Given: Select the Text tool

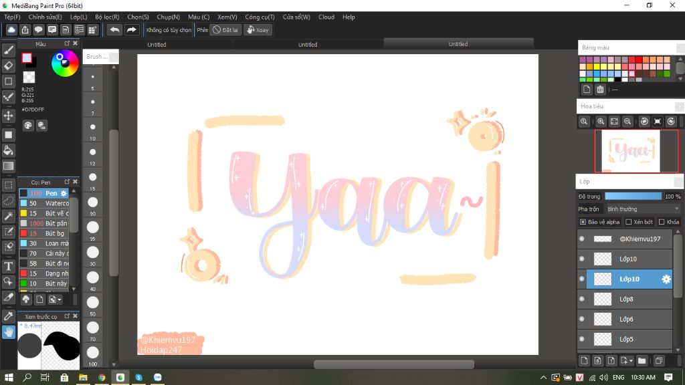Looking at the screenshot, I should [8, 266].
